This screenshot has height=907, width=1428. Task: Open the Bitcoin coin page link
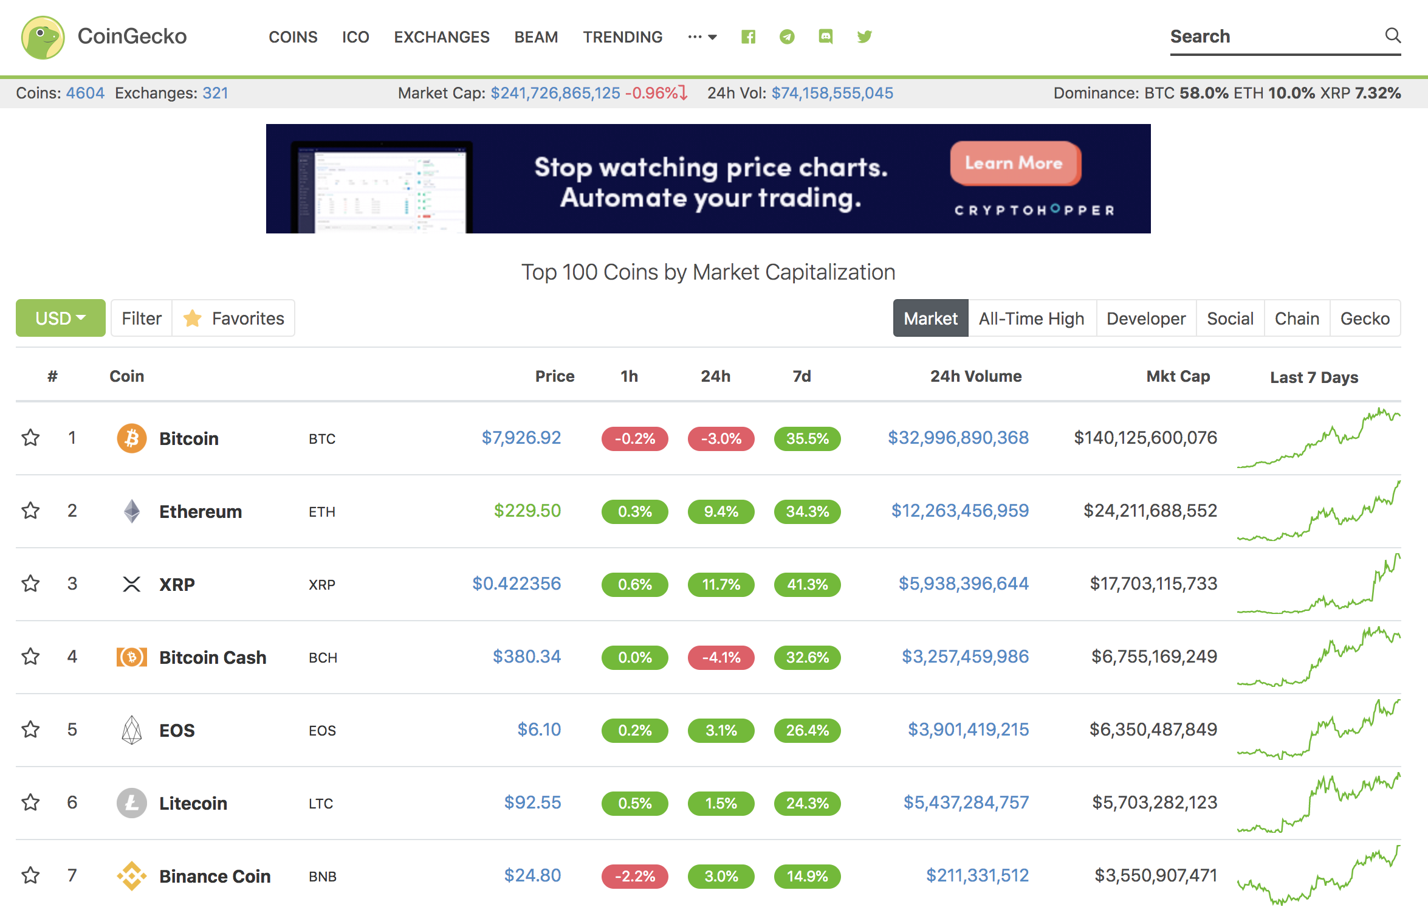click(x=189, y=438)
